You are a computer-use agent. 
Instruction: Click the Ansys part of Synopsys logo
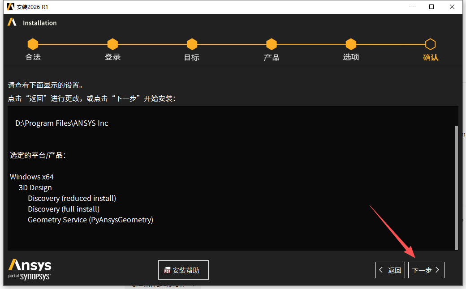click(29, 269)
